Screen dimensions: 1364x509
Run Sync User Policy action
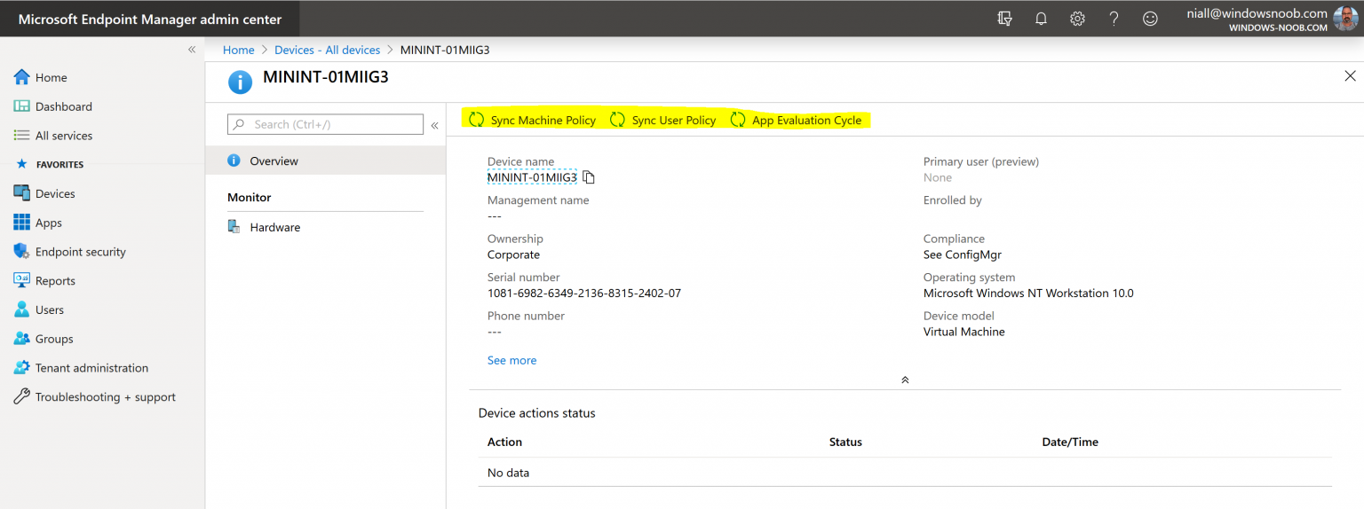663,120
